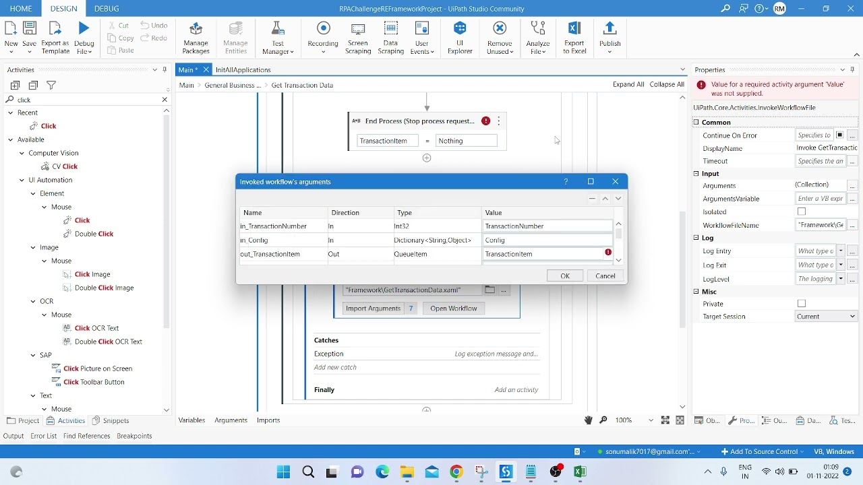
Task: Toggle the Private checkbox in Properties
Action: coord(802,304)
